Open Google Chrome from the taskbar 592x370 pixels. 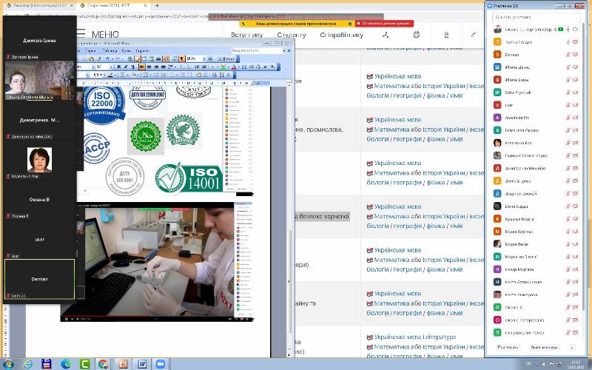click(103, 363)
